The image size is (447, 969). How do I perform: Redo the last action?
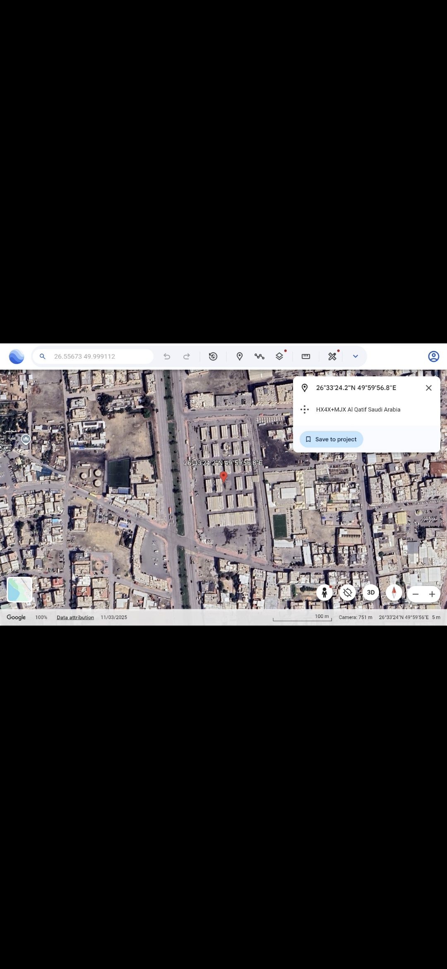[x=187, y=357]
